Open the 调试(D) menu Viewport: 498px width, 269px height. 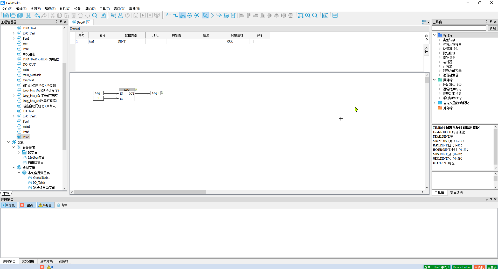(x=90, y=9)
